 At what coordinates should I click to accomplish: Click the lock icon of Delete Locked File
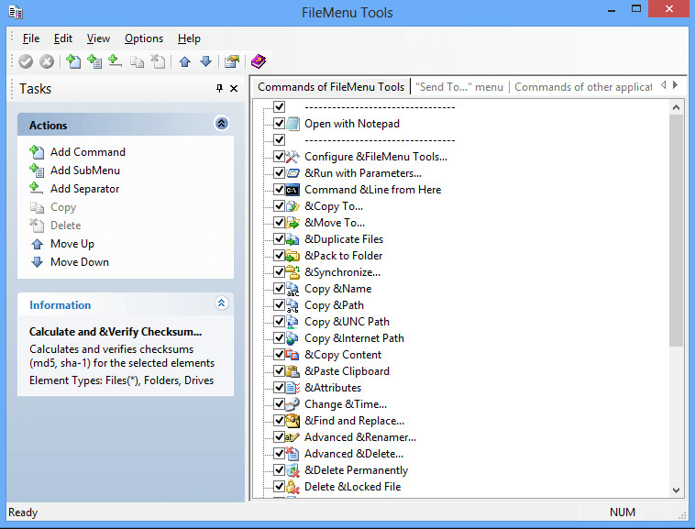click(x=292, y=487)
